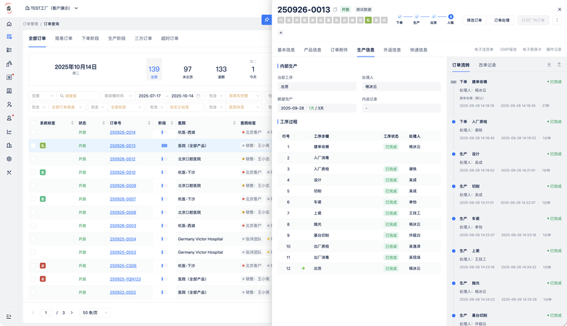This screenshot has height=326, width=567.
Task: Click the download arrow icon in the order flow panel
Action: (x=549, y=64)
